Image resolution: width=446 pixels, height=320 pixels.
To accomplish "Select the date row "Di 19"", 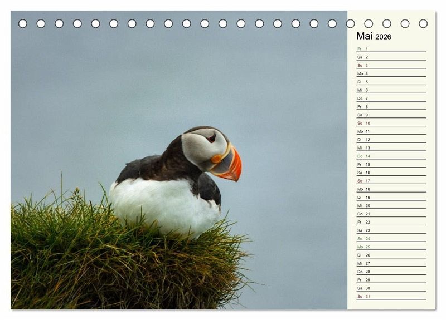I will pos(391,197).
